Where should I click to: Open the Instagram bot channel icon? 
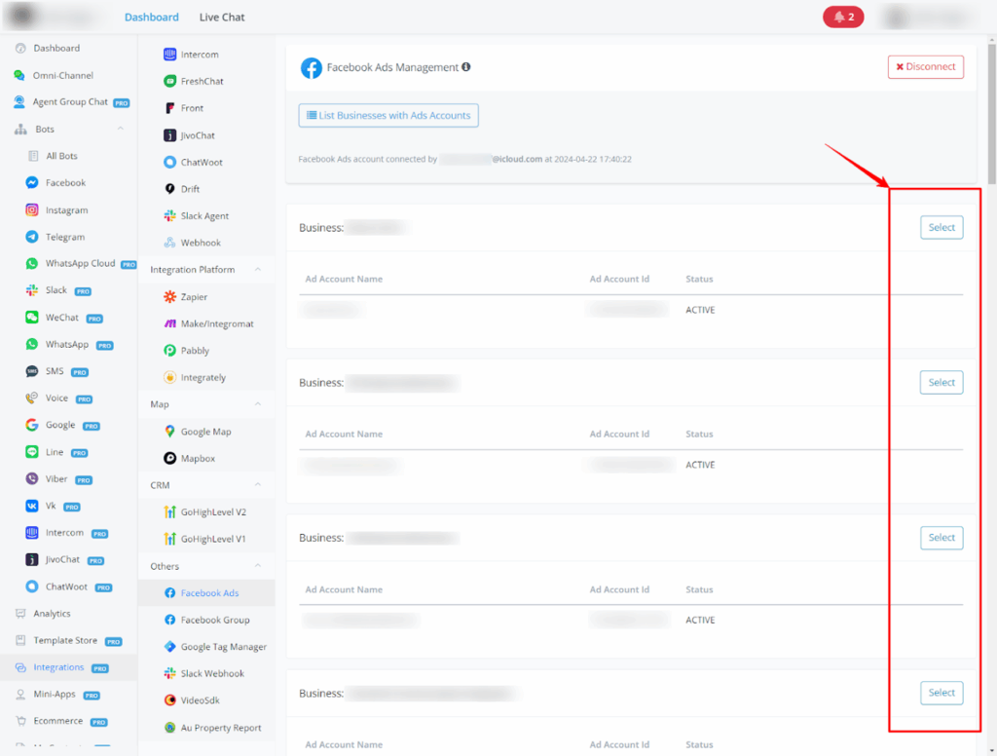click(x=32, y=210)
